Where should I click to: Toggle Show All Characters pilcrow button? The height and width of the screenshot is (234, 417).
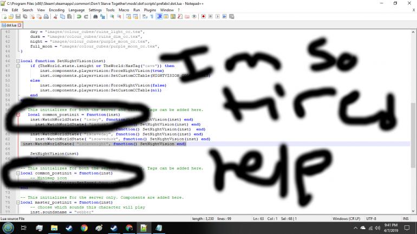click(152, 16)
